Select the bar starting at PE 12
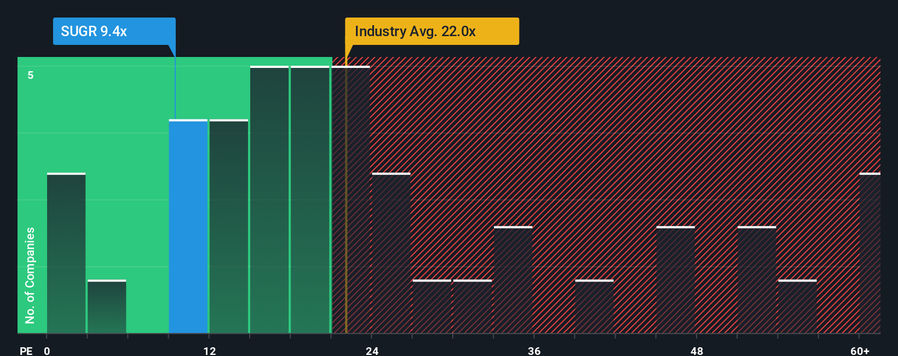This screenshot has width=898, height=356. click(229, 226)
